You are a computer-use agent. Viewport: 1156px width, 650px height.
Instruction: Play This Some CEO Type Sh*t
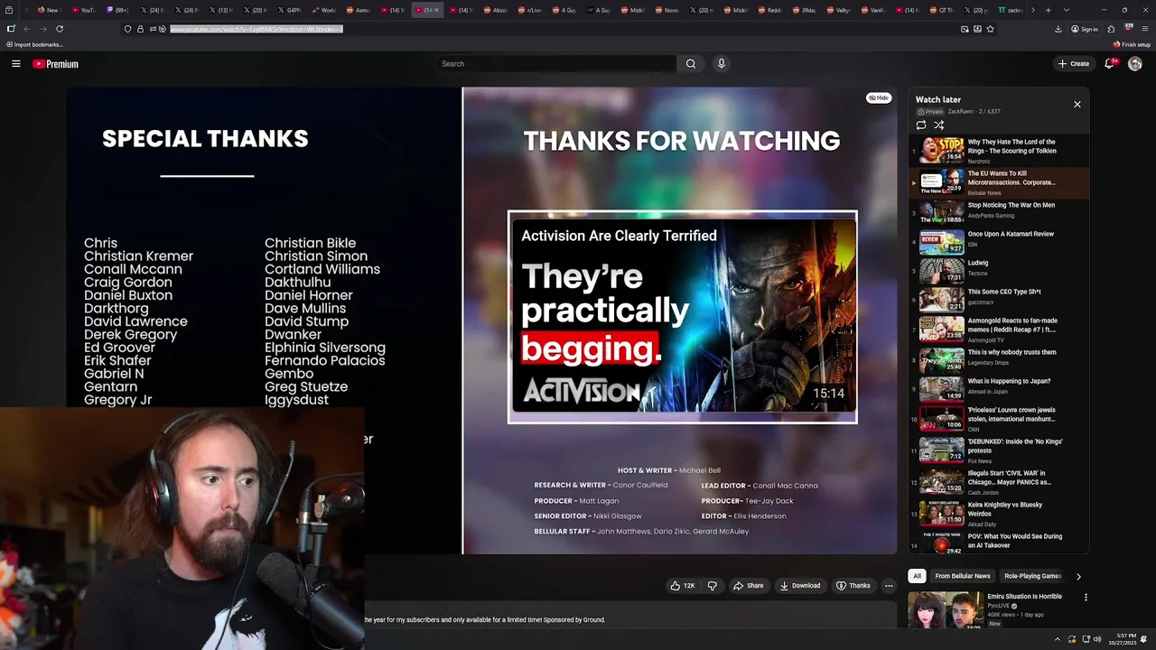(1000, 299)
